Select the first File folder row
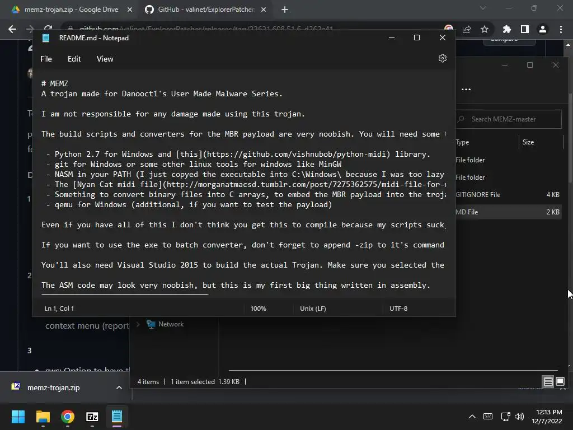The height and width of the screenshot is (430, 573). 509,160
